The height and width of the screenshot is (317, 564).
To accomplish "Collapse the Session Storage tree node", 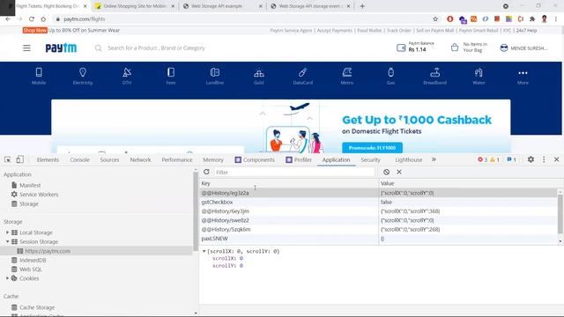I will tap(7, 241).
